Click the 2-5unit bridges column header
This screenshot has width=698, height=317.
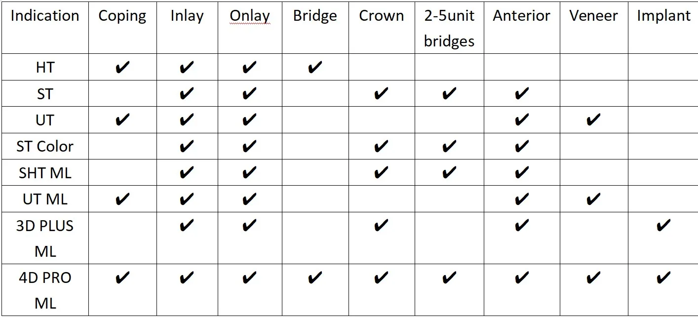click(x=449, y=28)
